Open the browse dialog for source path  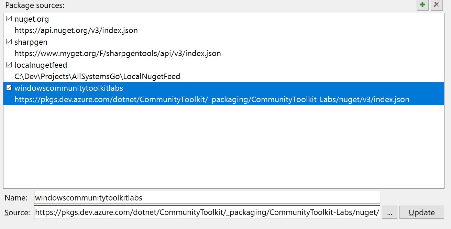[x=389, y=212]
